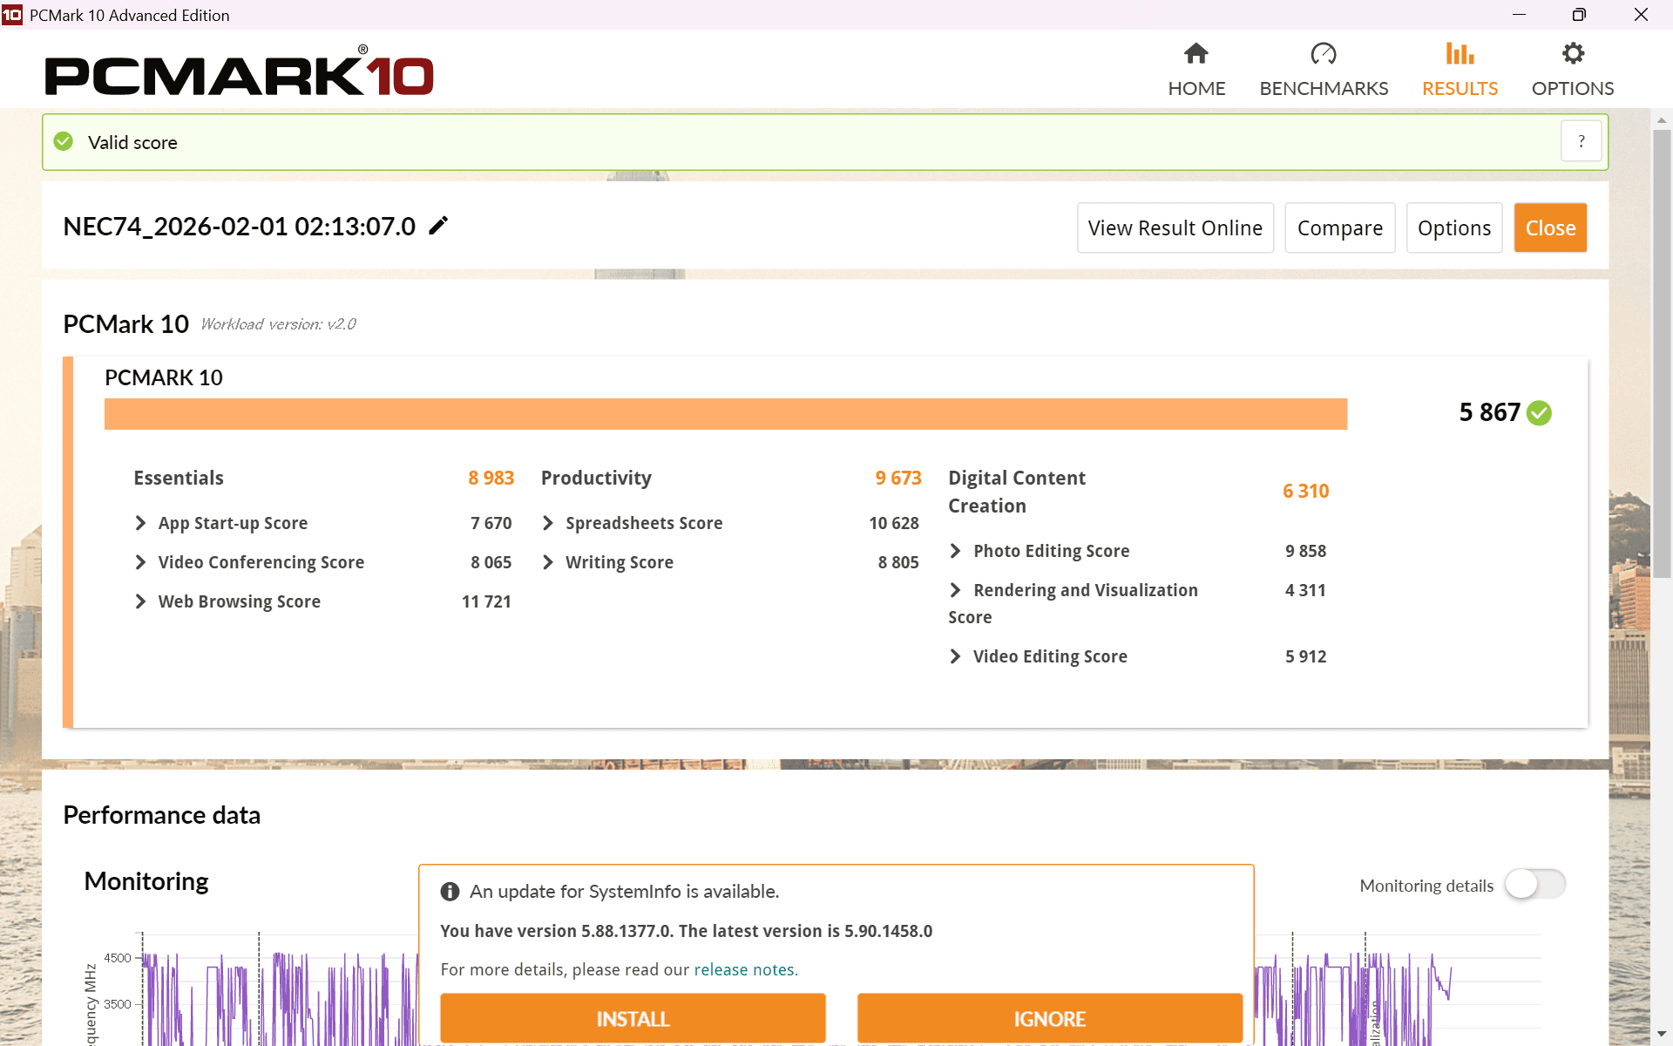Click the Results bar chart icon
The image size is (1673, 1046).
(1460, 53)
